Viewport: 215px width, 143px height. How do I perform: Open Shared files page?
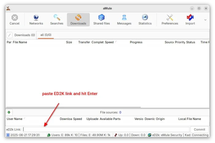[102, 20]
